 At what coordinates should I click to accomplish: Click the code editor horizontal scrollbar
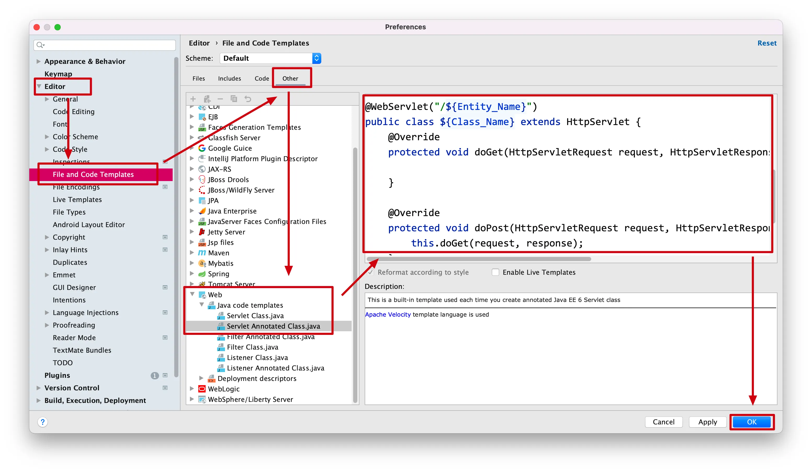(479, 259)
